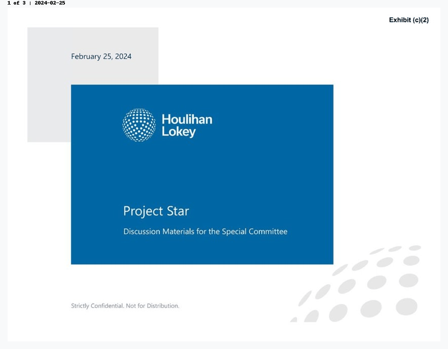Select the 'Houlihan Lokey' company name text
The width and height of the screenshot is (448, 349).
point(187,126)
